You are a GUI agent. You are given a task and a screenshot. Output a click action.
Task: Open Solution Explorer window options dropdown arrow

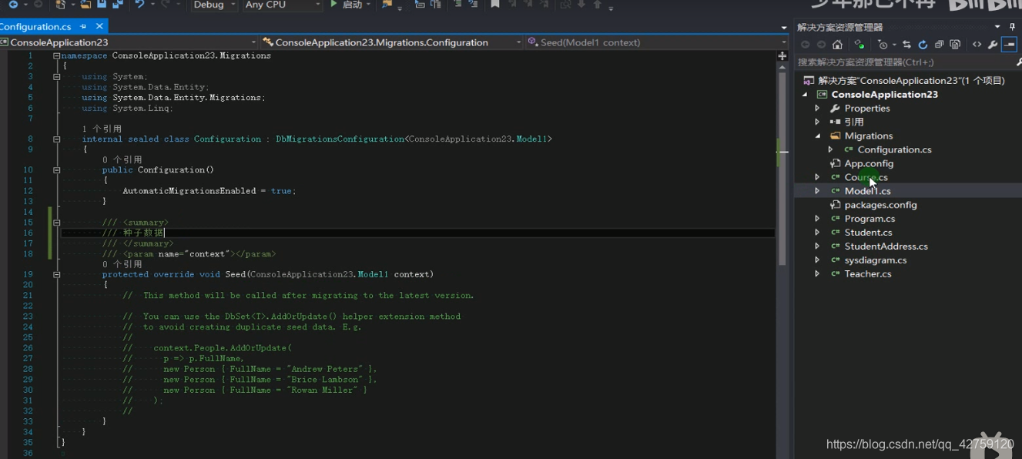pyautogui.click(x=997, y=27)
